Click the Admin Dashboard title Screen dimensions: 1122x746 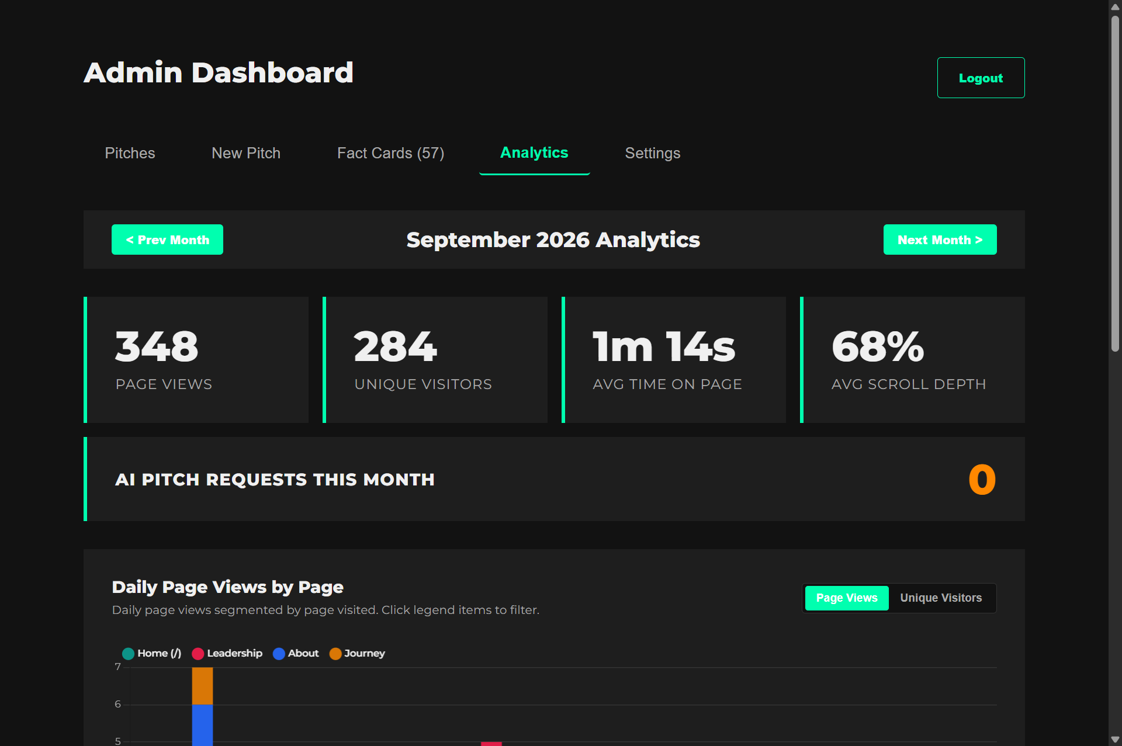click(219, 72)
